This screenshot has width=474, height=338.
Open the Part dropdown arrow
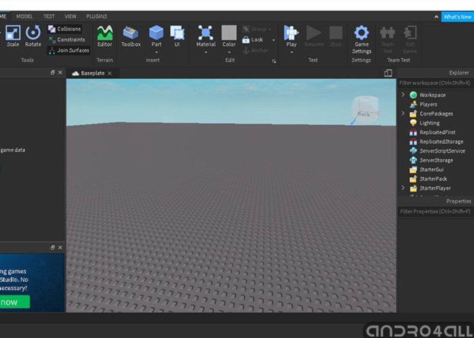click(156, 52)
